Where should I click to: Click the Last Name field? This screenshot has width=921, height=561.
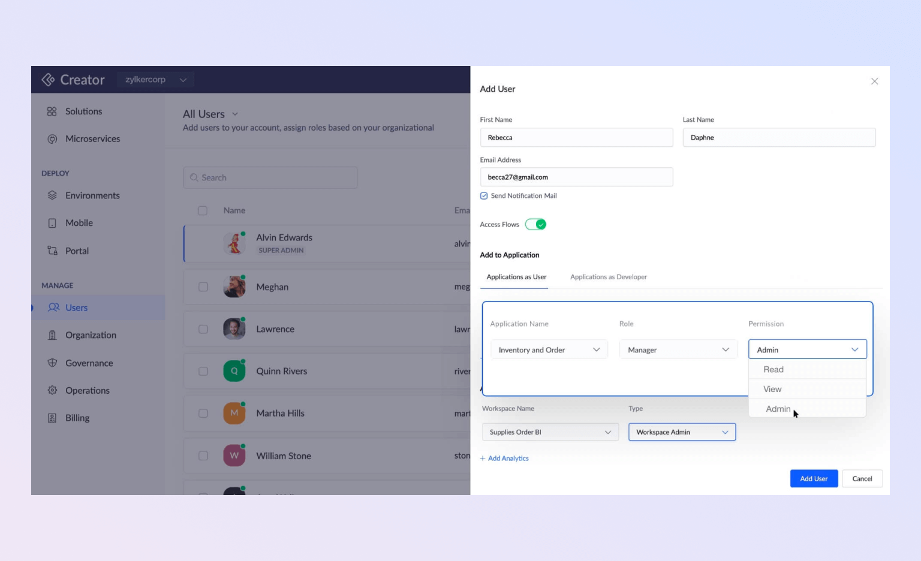pos(779,137)
